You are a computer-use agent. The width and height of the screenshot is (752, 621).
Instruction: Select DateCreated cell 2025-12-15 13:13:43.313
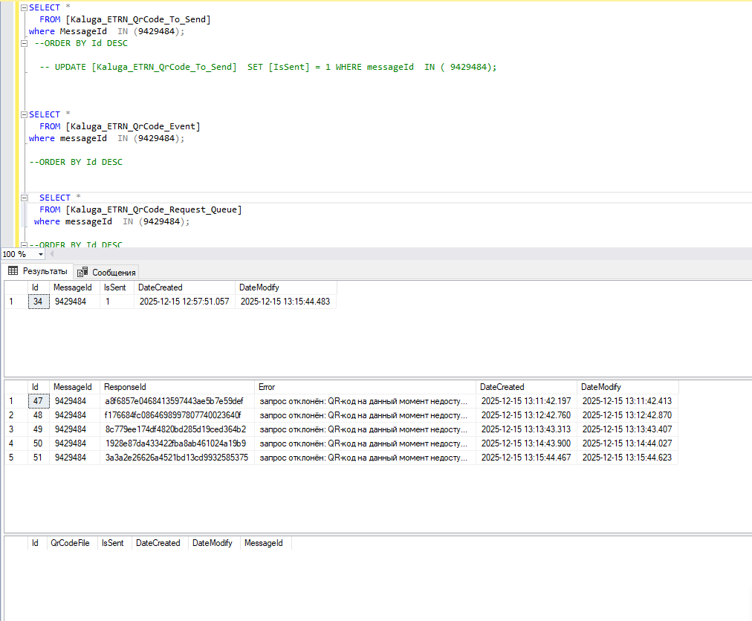(526, 429)
